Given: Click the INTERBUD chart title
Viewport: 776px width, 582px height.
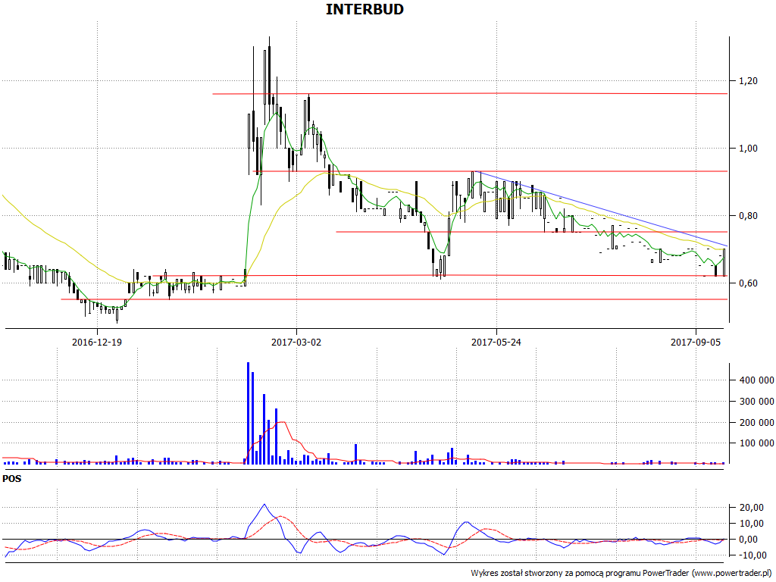Looking at the screenshot, I should (x=365, y=9).
